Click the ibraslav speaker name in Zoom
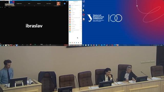The width and height of the screenshot is (164, 92). pyautogui.click(x=34, y=26)
